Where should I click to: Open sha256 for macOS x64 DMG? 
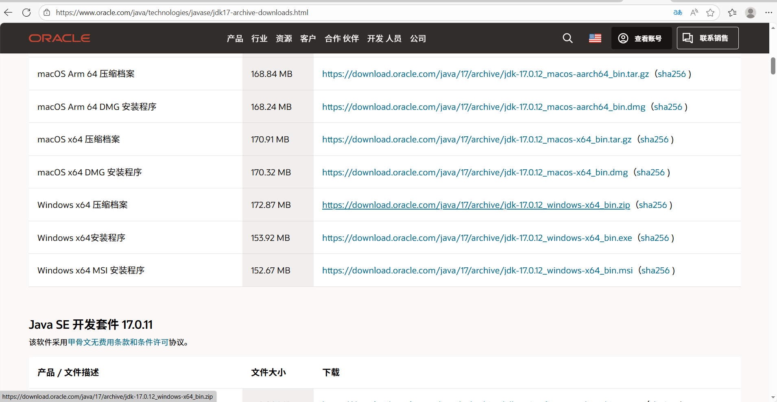[650, 173]
